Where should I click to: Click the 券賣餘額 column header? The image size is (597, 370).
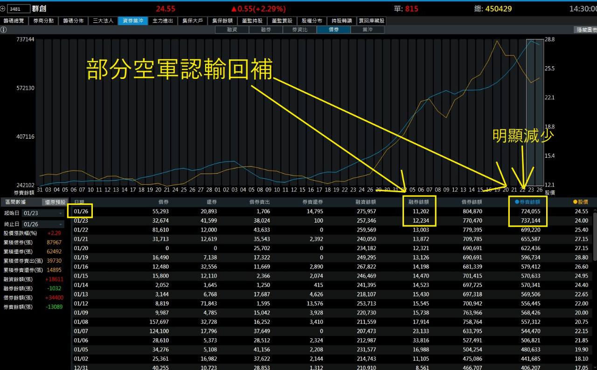[x=527, y=202]
